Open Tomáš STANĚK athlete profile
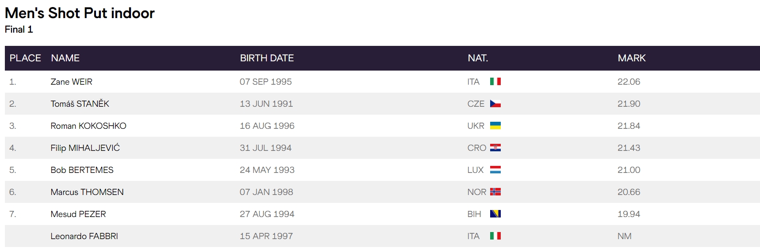The width and height of the screenshot is (760, 251). coord(80,104)
